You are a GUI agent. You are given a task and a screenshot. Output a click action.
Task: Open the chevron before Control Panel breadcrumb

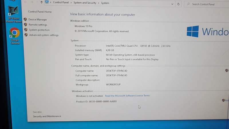pyautogui.click(x=51, y=3)
